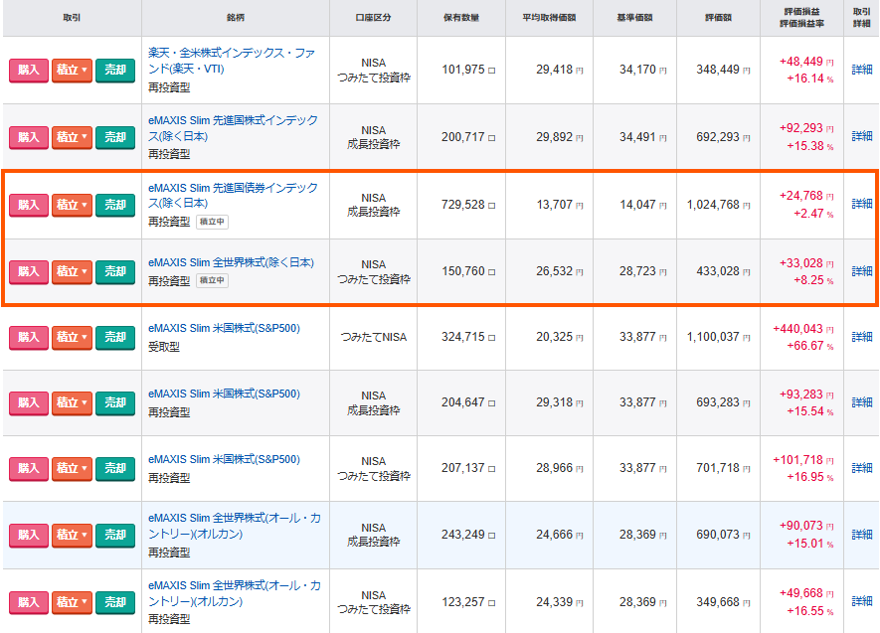880x633 pixels.
Task: View 詳細 for 先進国株式インデックス row
Action: [x=861, y=136]
